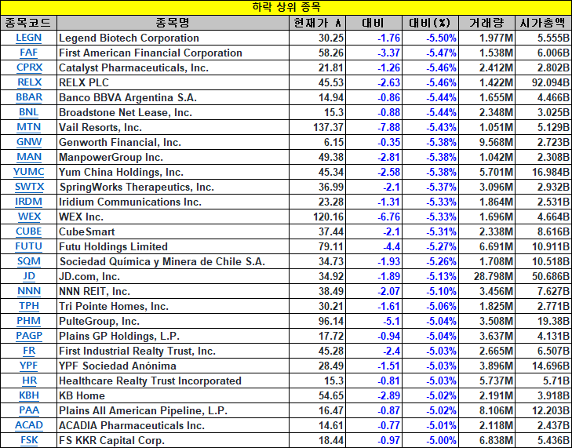
Task: Open the BBAR ticker link
Action: tap(29, 98)
